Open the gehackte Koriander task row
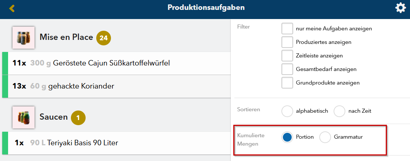This screenshot has width=410, height=161. click(x=81, y=86)
